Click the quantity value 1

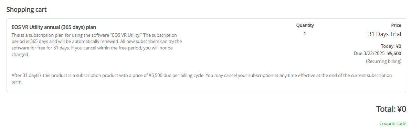(x=305, y=34)
